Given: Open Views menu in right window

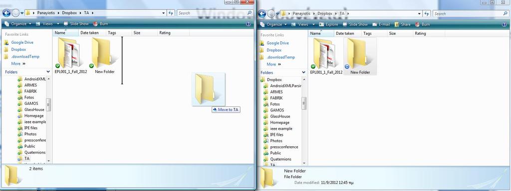Looking at the screenshot, I should (303, 24).
